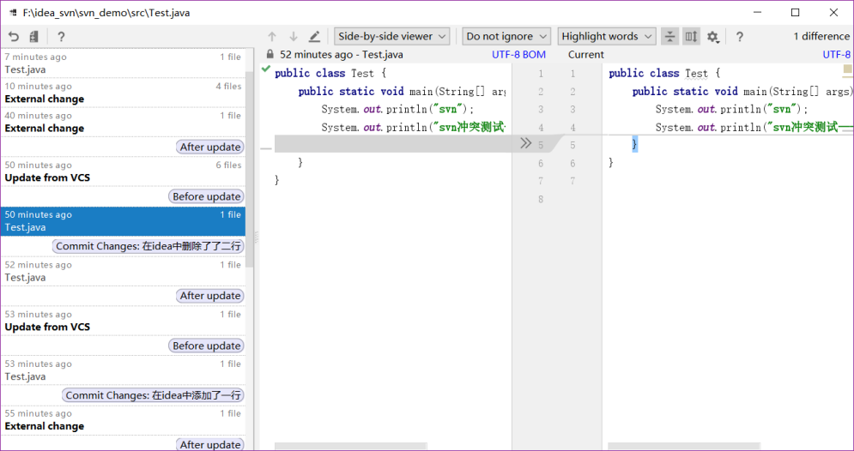The image size is (854, 451).
Task: Click the left pane horizontal scrollbar
Action: pyautogui.click(x=351, y=447)
